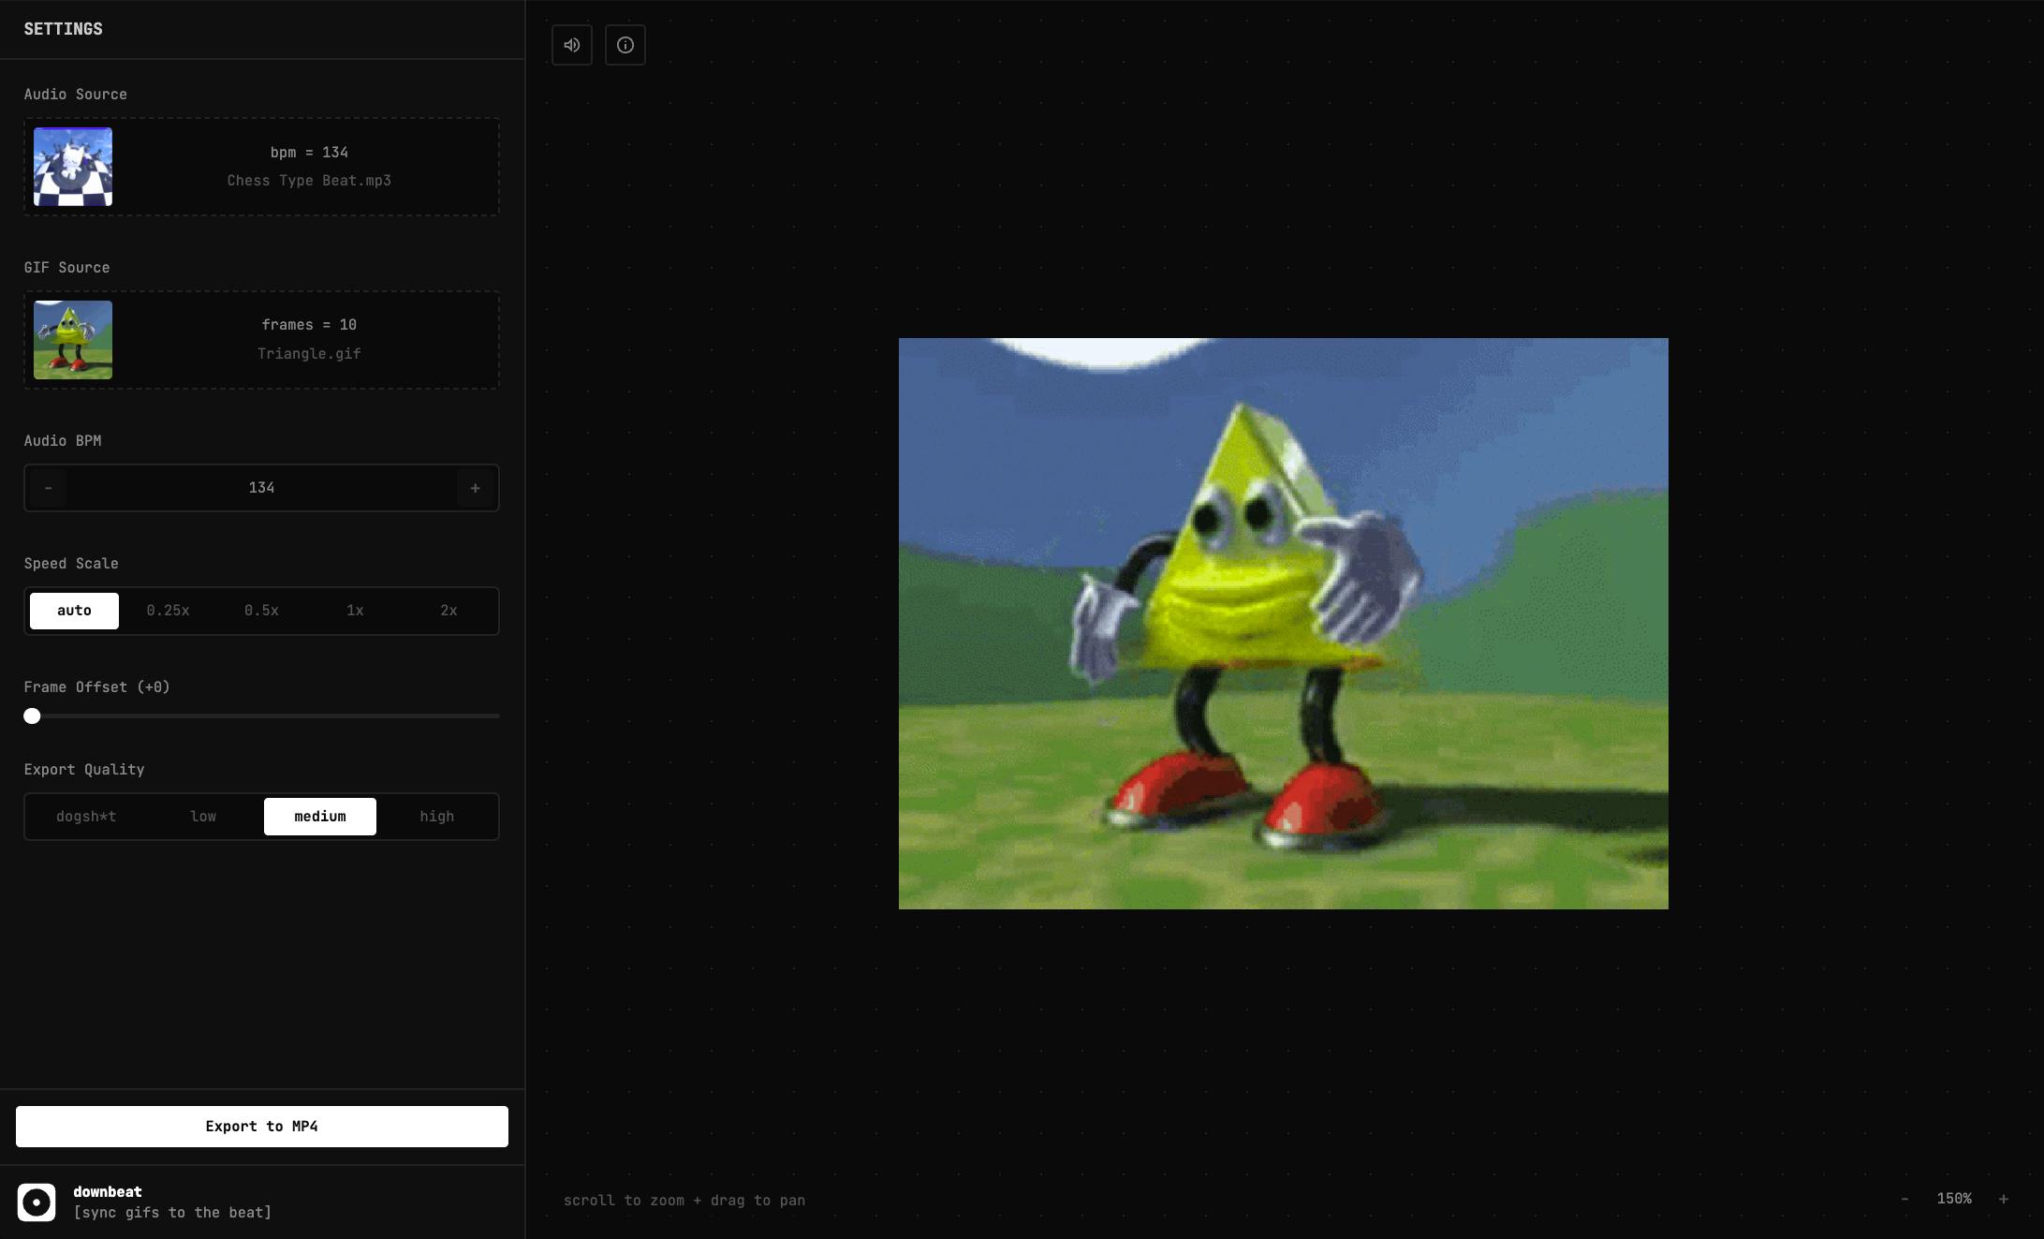Set speed scale to 0.25x
2044x1239 pixels.
[168, 611]
